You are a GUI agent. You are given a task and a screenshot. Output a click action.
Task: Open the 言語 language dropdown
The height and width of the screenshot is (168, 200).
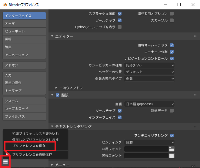[149, 104]
